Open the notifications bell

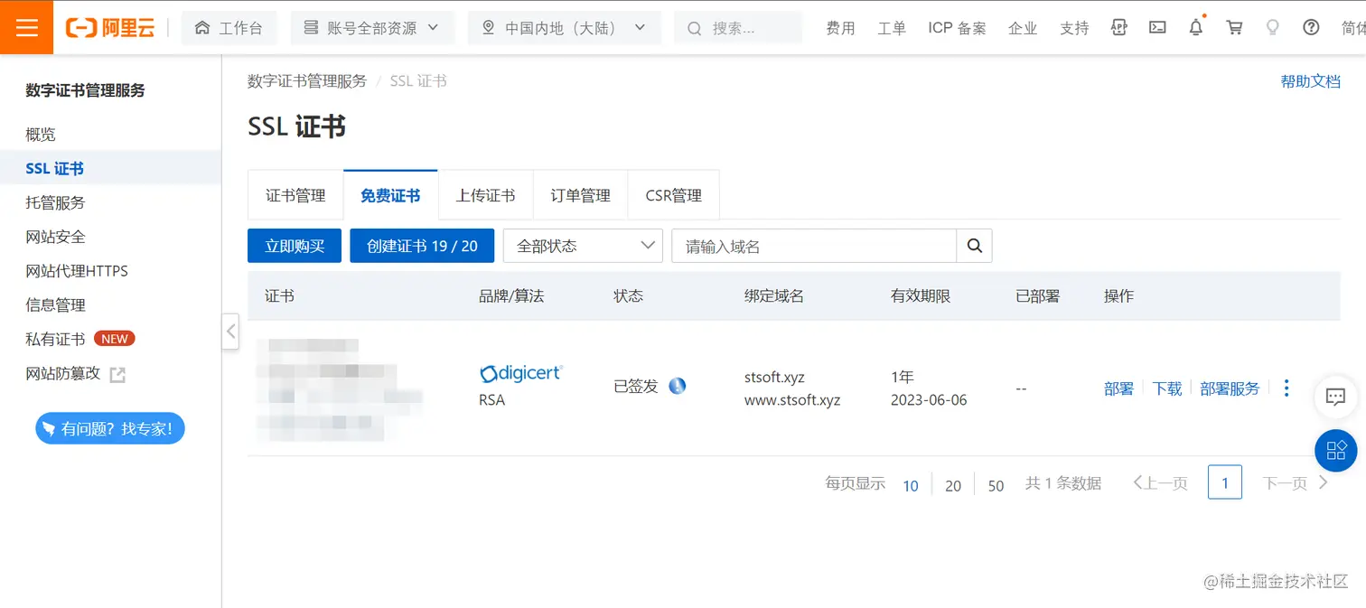(1196, 27)
